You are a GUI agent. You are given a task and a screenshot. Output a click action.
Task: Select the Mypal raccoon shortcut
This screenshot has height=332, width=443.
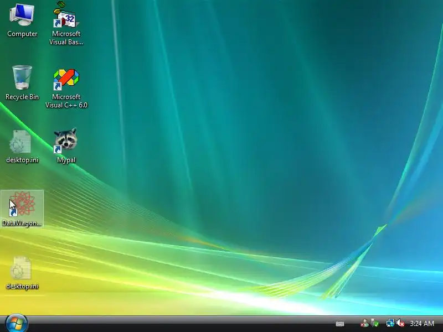66,146
